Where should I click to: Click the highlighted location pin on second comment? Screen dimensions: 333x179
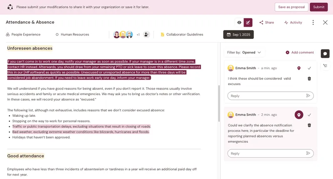click(x=299, y=115)
